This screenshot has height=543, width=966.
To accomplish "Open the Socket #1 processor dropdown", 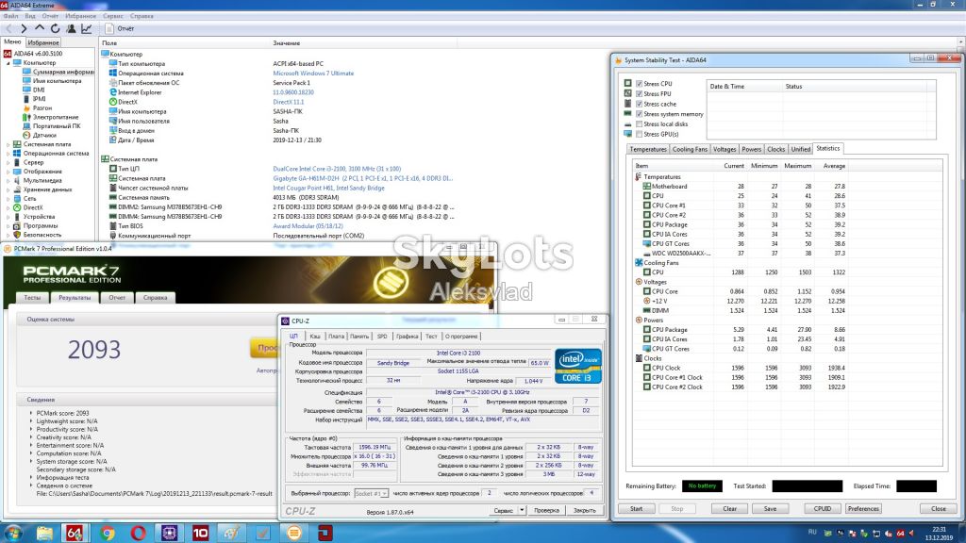I will pyautogui.click(x=372, y=493).
